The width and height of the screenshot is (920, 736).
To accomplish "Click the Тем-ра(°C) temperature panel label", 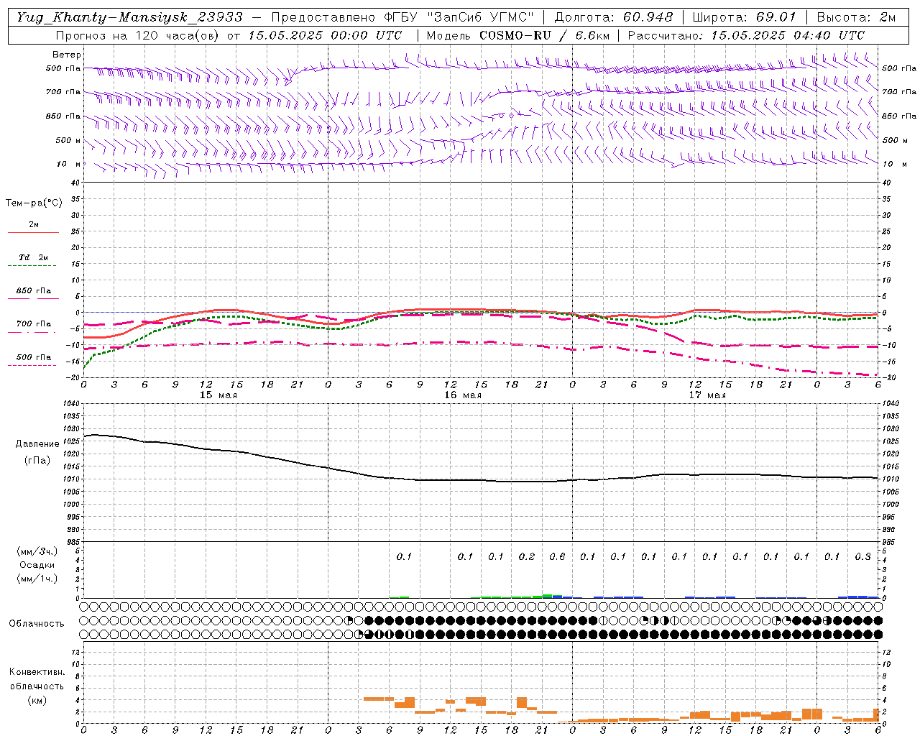I will point(34,203).
